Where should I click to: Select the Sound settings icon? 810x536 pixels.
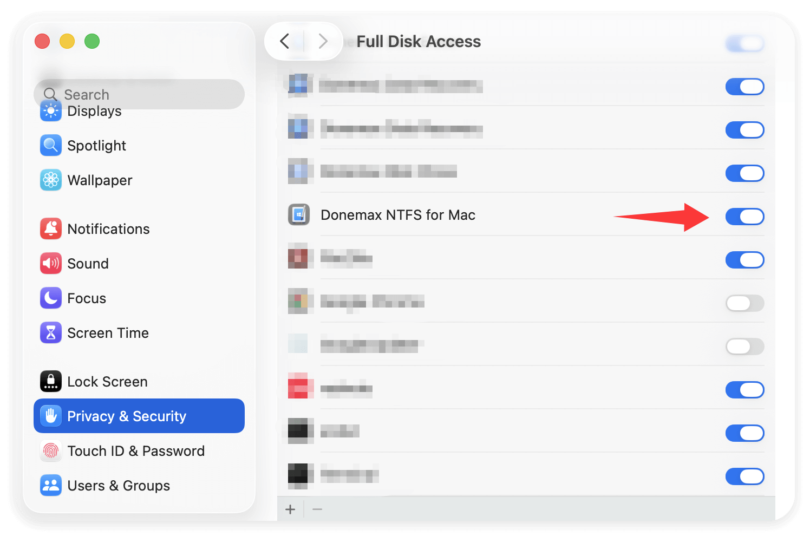pos(50,263)
